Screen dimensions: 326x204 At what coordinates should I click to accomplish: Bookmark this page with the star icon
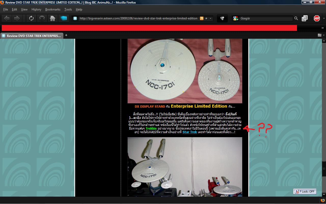(x=206, y=18)
